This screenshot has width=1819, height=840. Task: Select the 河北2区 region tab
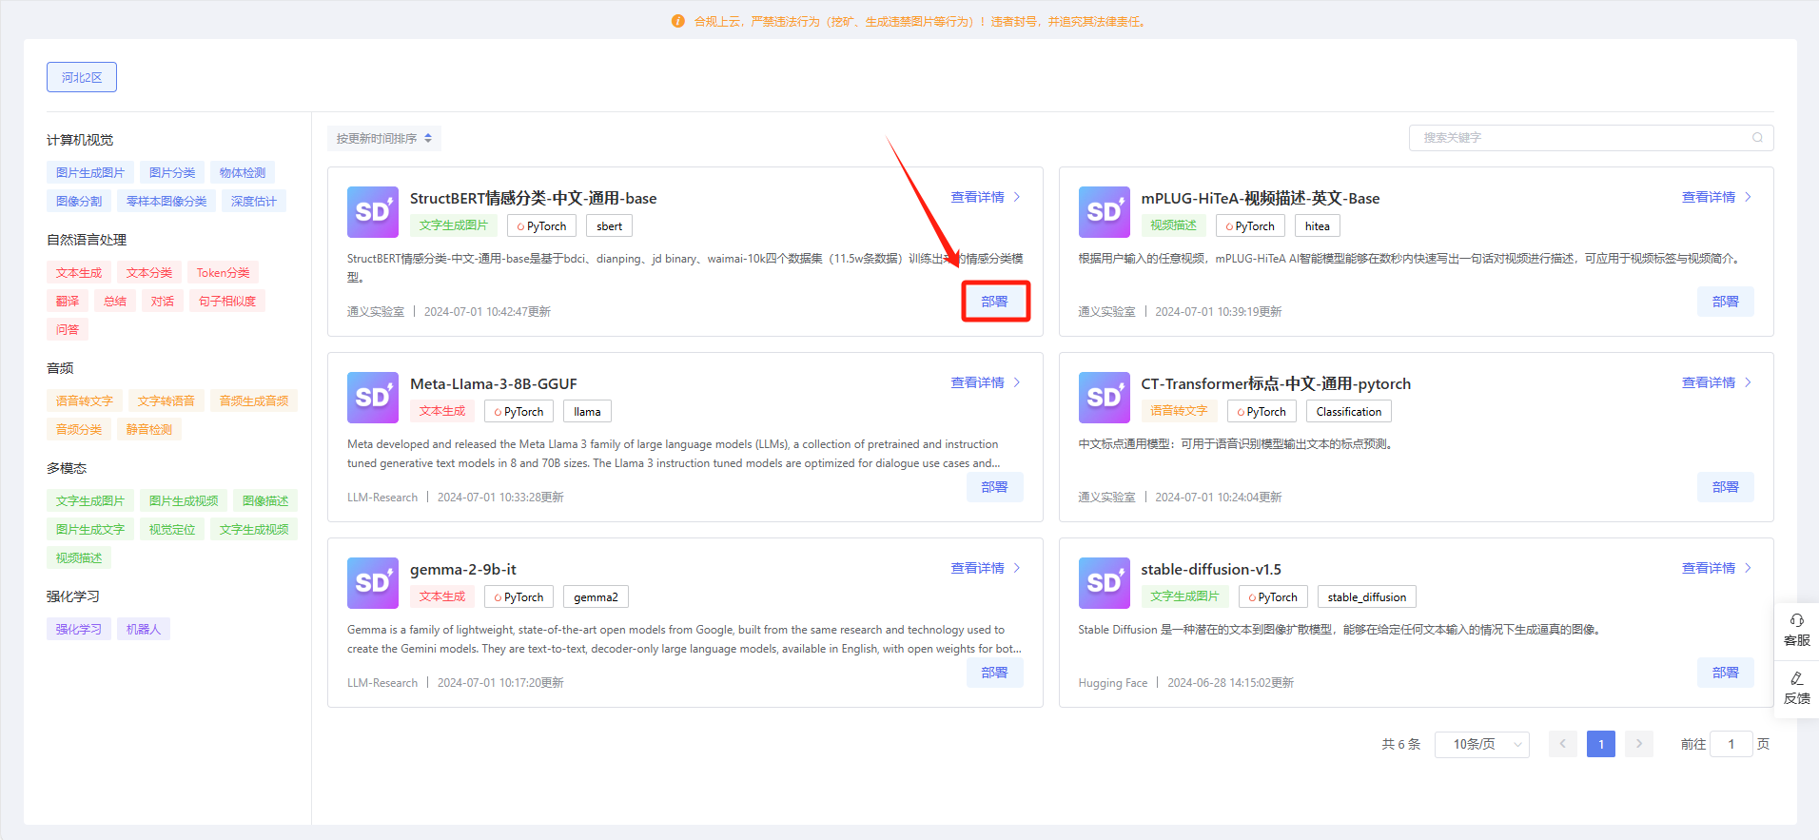click(82, 77)
